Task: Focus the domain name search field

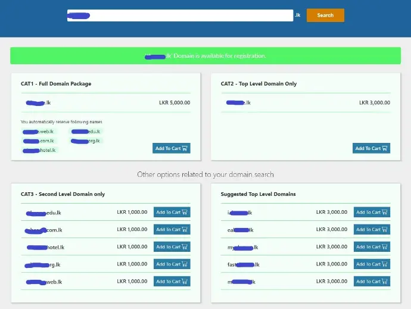Action: coord(180,15)
